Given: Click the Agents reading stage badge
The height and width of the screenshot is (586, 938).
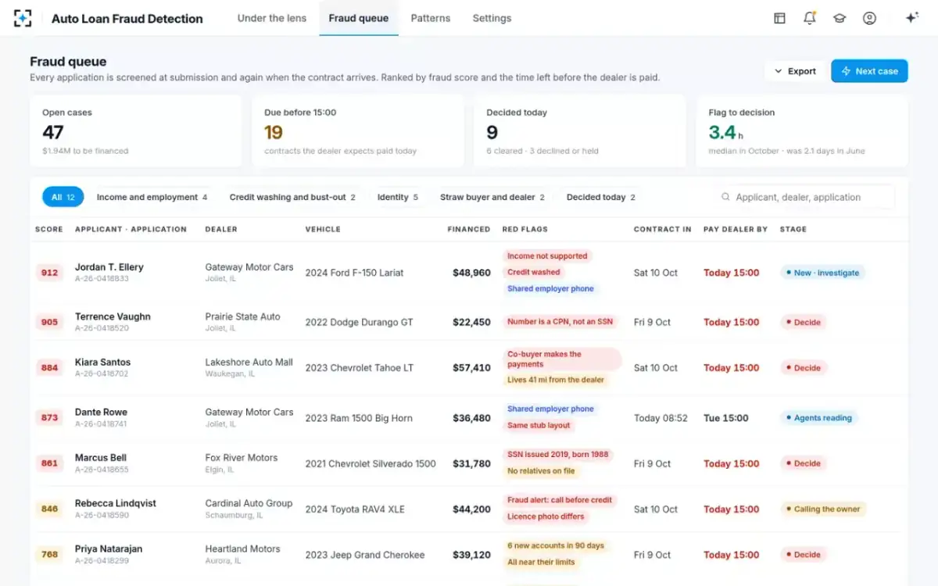Looking at the screenshot, I should [x=818, y=418].
